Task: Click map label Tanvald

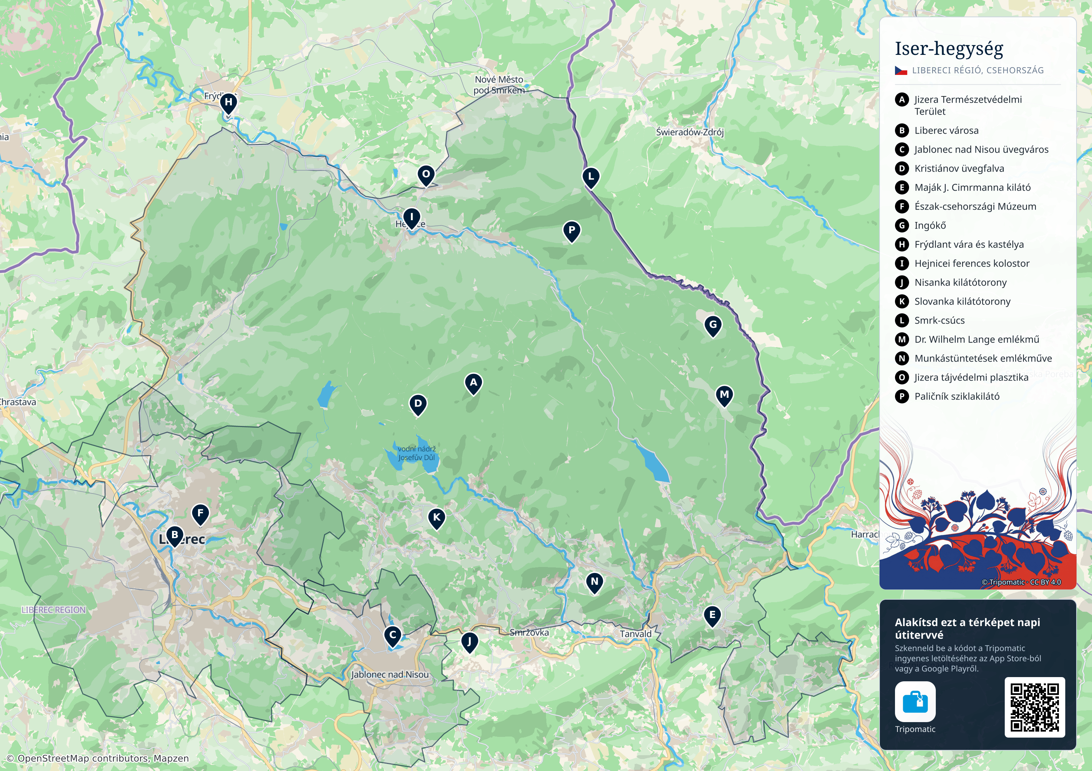Action: click(x=635, y=634)
